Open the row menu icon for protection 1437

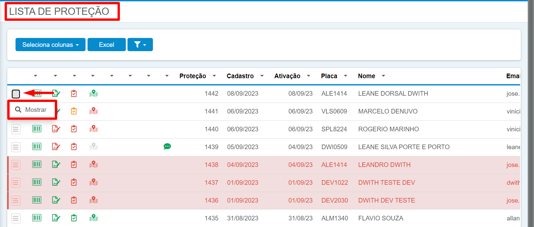pos(16,183)
